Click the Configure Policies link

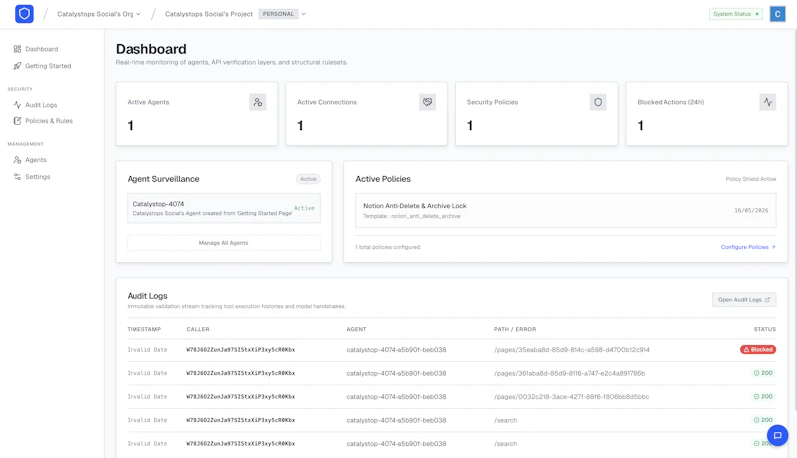748,247
